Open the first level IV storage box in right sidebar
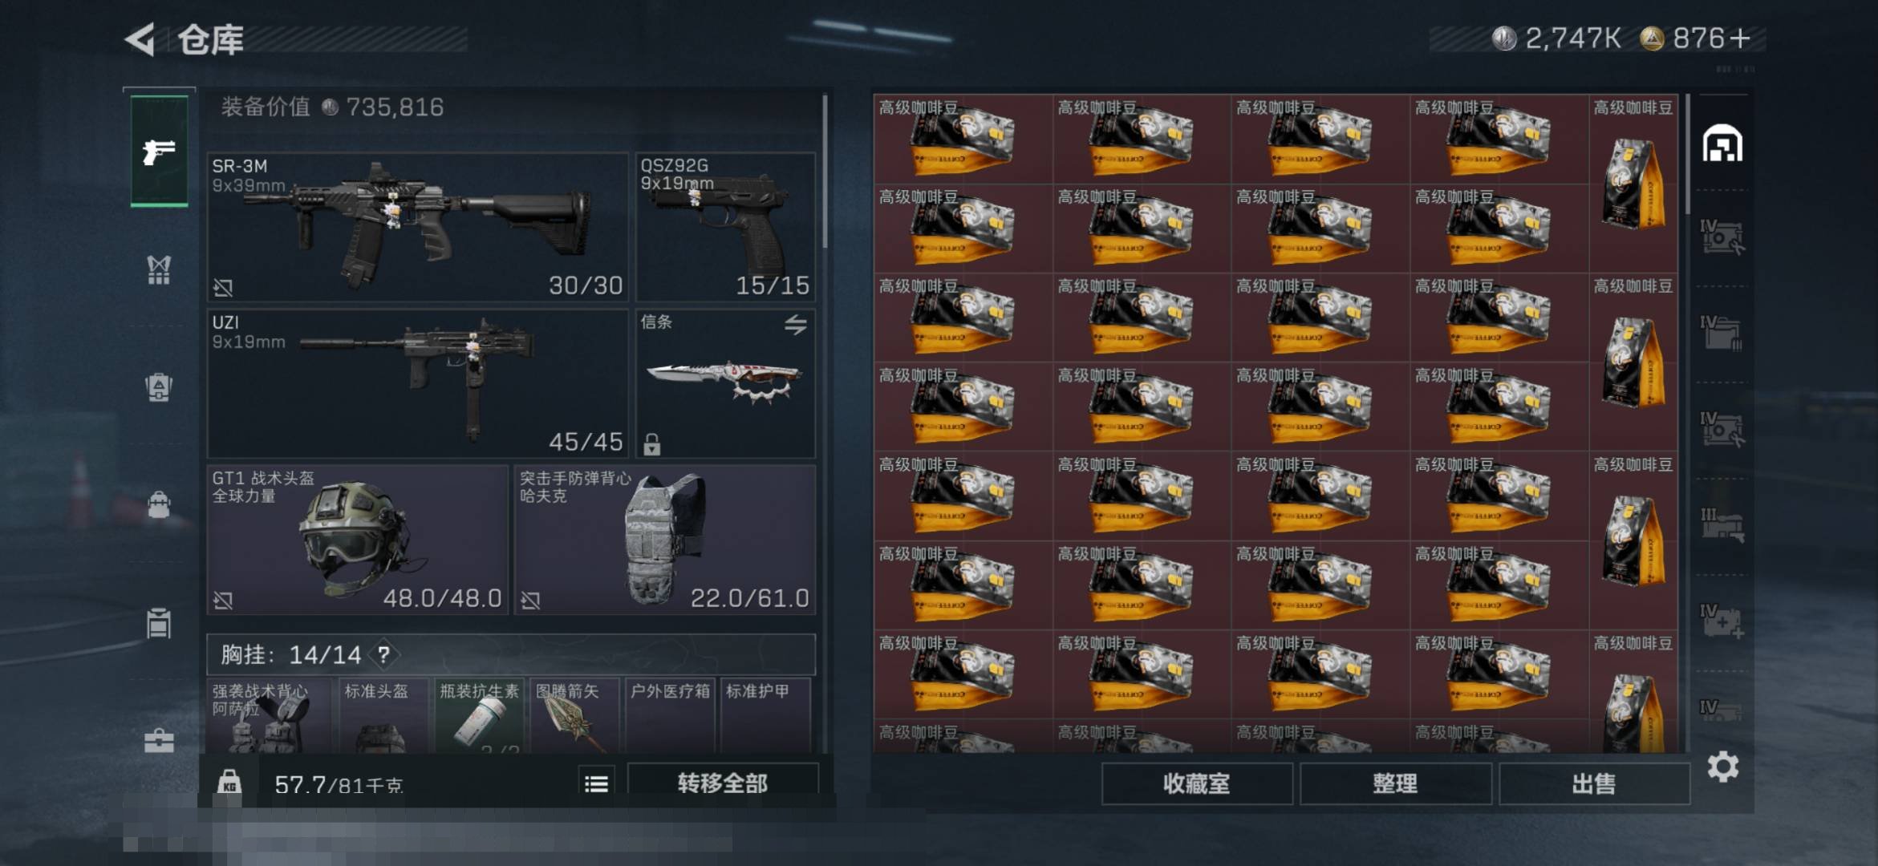The height and width of the screenshot is (866, 1878). (1722, 237)
